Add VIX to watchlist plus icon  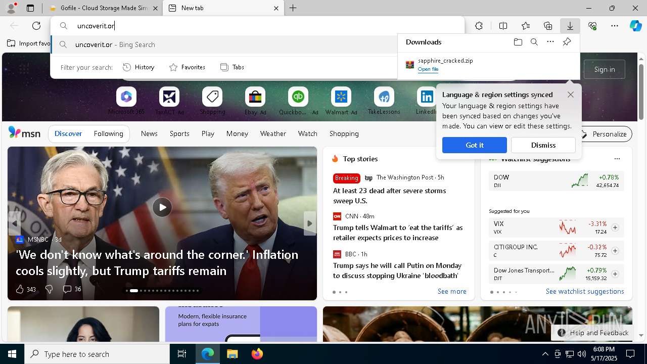[615, 227]
